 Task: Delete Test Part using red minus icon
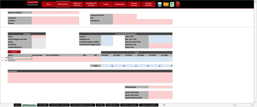6,61
